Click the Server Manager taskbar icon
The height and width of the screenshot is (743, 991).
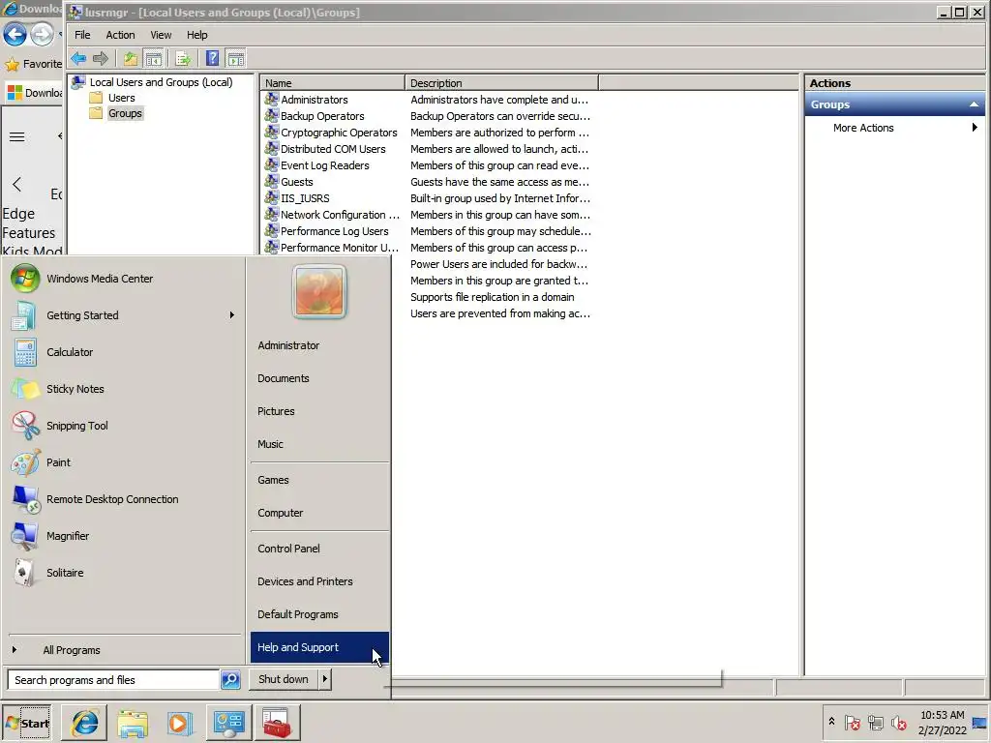[x=228, y=723]
